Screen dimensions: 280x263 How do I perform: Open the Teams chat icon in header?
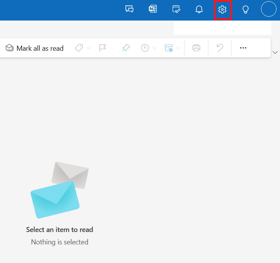(129, 9)
